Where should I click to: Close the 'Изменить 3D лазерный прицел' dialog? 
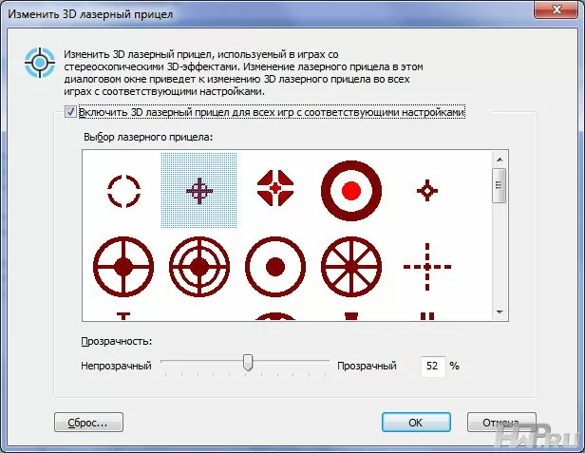point(554,9)
